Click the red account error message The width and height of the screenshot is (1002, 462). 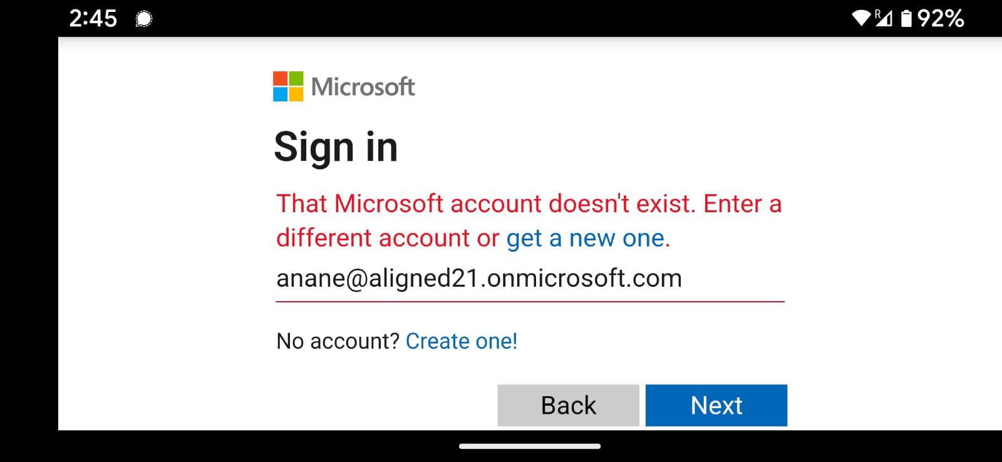529,220
